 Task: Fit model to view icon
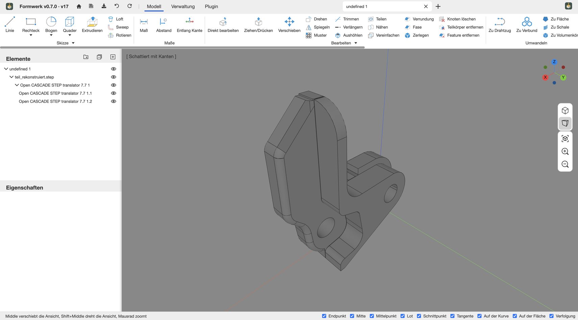(x=565, y=139)
